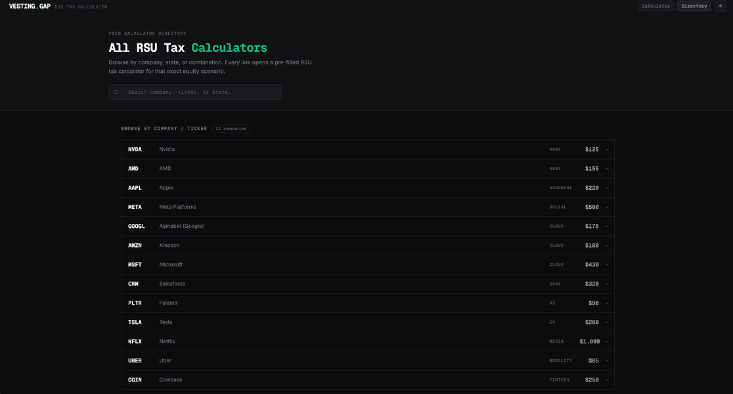Toggle the light/dark theme sun icon
The width and height of the screenshot is (733, 394).
click(x=720, y=6)
